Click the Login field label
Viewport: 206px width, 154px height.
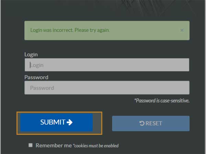tap(31, 55)
